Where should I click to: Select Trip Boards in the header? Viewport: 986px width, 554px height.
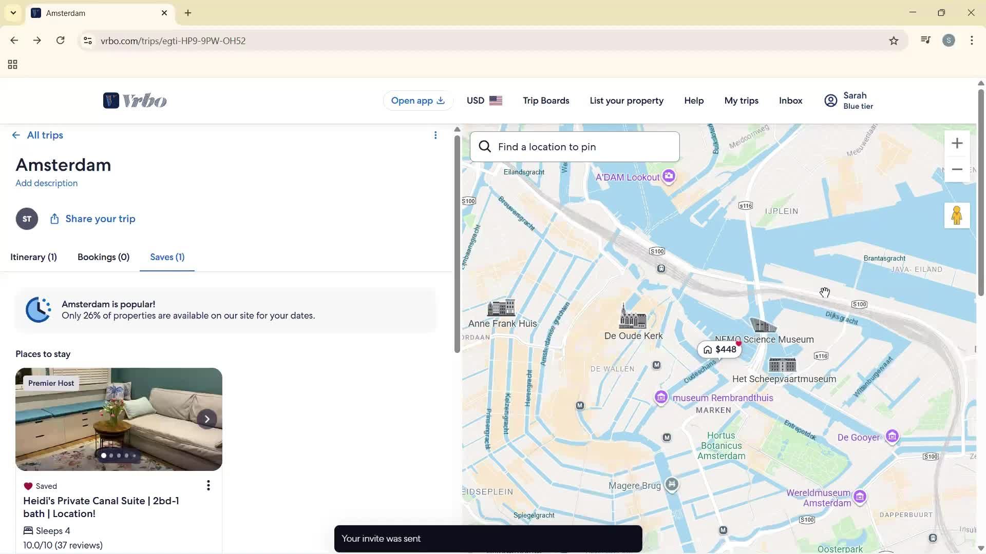(546, 101)
